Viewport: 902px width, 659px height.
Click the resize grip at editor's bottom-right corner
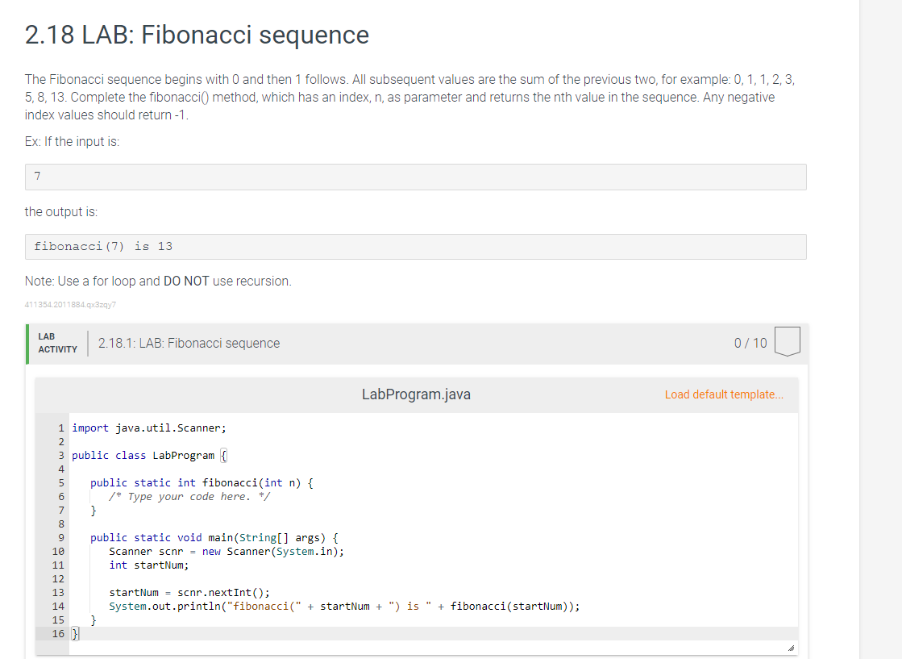(792, 646)
